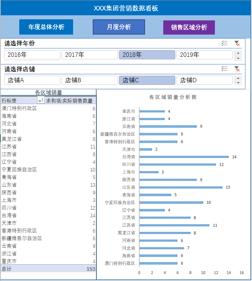Click the chart title 各区域销量分析图

coord(173,97)
